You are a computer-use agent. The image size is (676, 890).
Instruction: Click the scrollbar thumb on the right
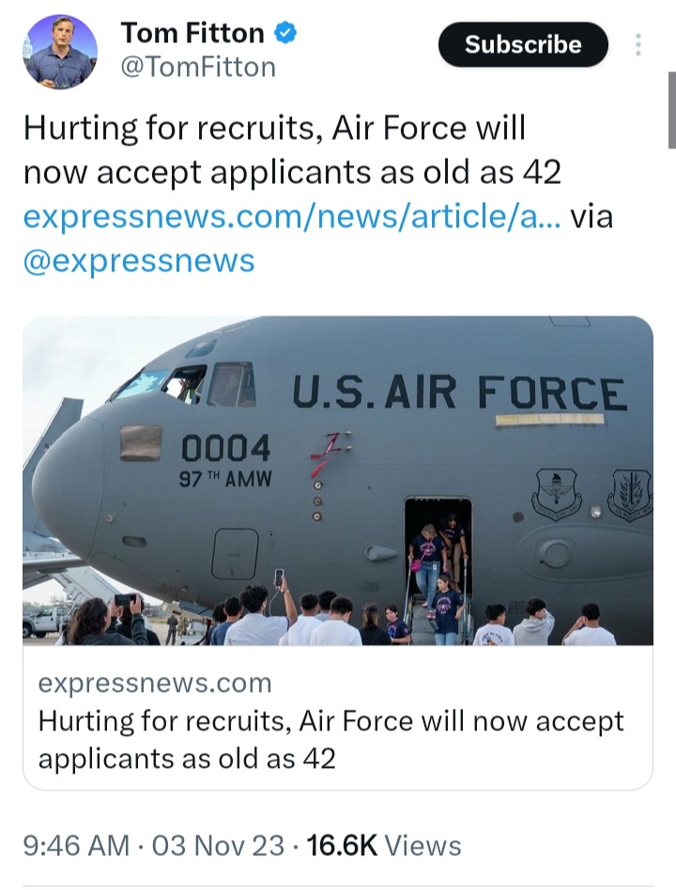672,110
